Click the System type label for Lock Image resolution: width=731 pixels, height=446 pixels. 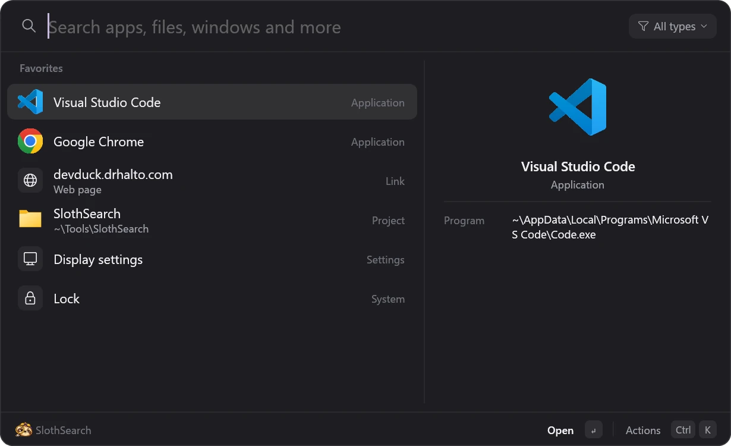(388, 299)
